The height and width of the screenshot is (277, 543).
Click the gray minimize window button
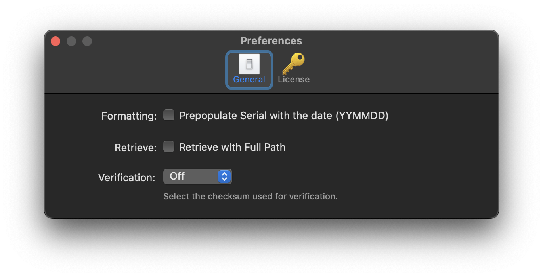[x=71, y=41]
